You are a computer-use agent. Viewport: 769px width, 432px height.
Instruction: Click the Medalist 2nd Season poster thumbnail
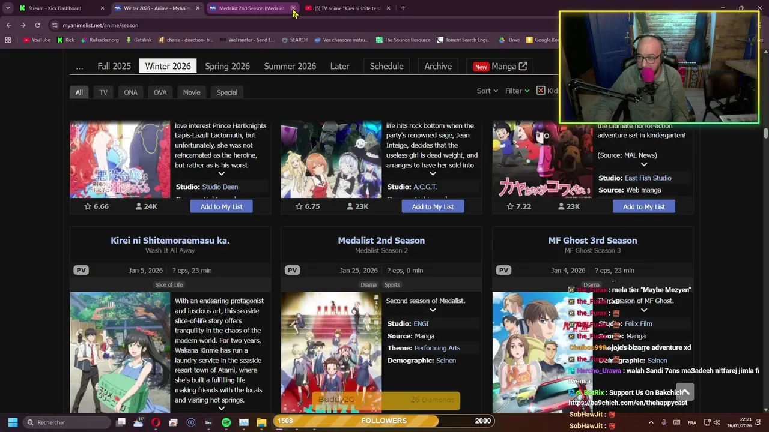tap(331, 352)
